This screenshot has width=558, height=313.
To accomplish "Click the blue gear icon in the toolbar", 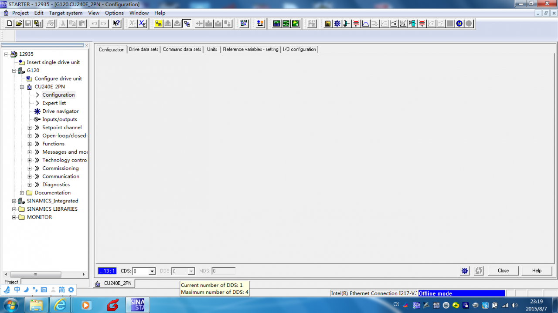I will click(x=337, y=24).
